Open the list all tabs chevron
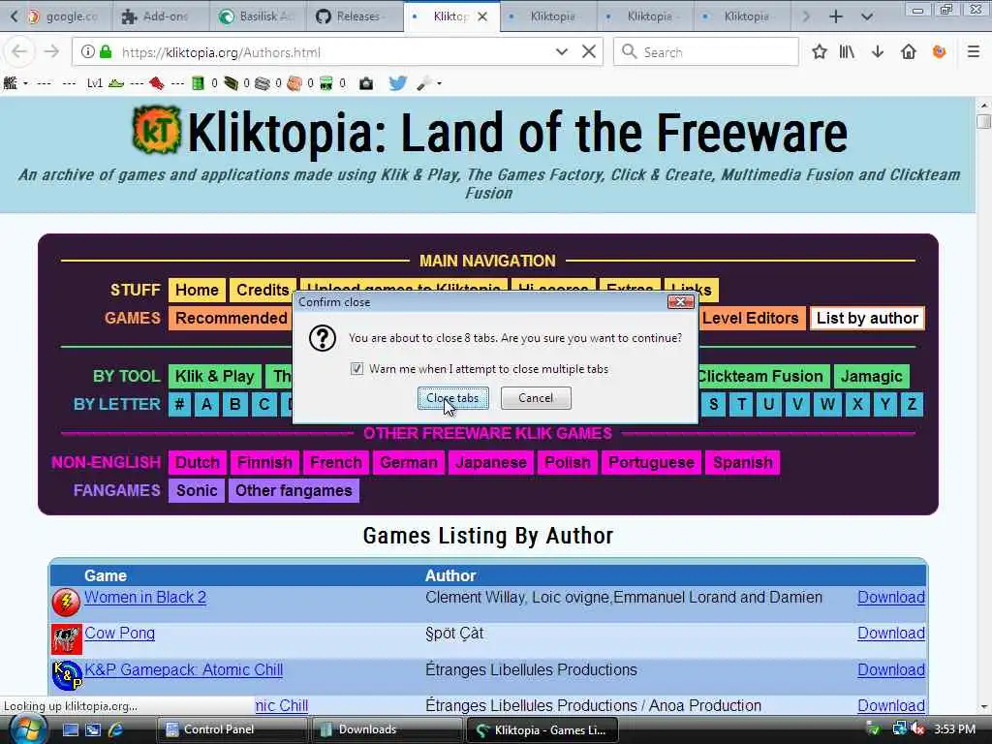992x744 pixels. pyautogui.click(x=867, y=16)
